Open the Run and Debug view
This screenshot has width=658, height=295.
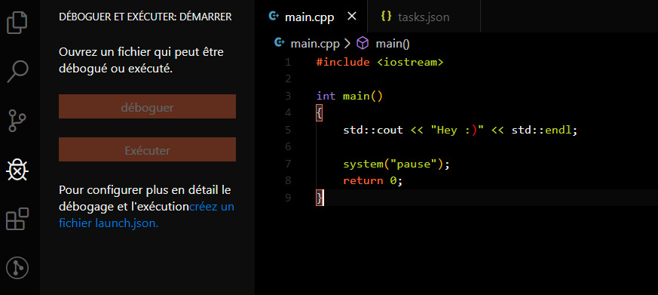(x=17, y=170)
